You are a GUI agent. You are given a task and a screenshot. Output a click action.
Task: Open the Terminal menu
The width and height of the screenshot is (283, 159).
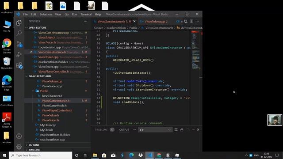pyautogui.click(x=86, y=14)
